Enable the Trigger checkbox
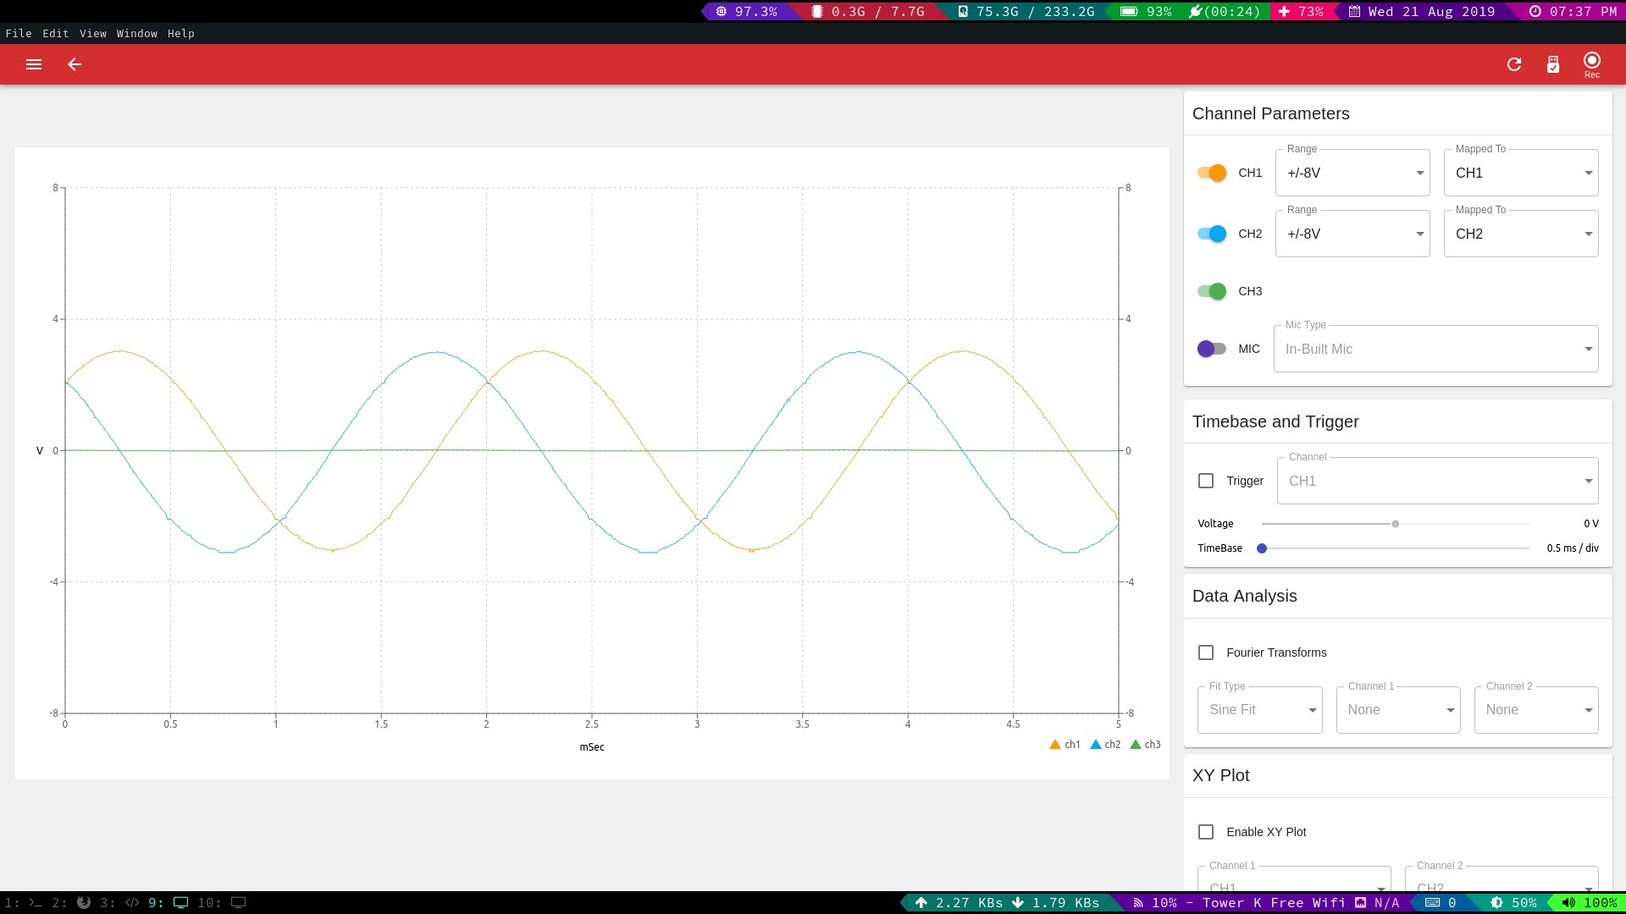The height and width of the screenshot is (914, 1626). [1206, 481]
